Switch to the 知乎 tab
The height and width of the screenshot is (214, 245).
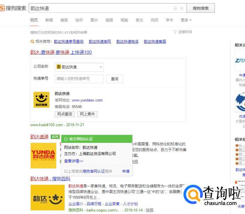pos(79,20)
